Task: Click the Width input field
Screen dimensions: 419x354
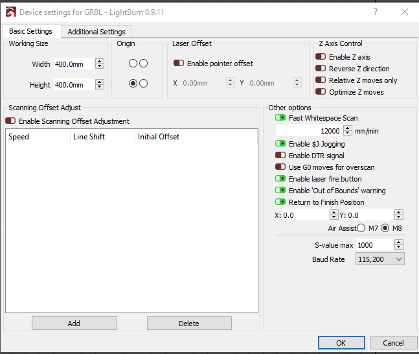Action: pos(74,64)
